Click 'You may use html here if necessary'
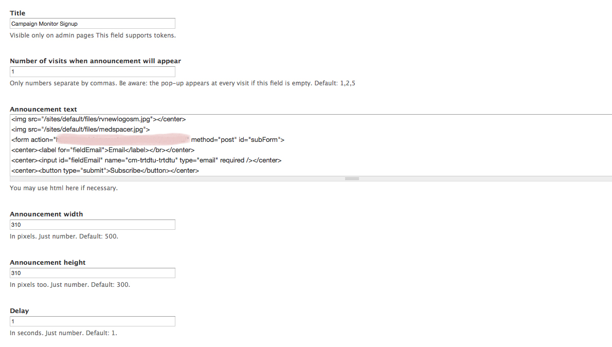Screen dimensions: 612x347 pyautogui.click(x=63, y=188)
